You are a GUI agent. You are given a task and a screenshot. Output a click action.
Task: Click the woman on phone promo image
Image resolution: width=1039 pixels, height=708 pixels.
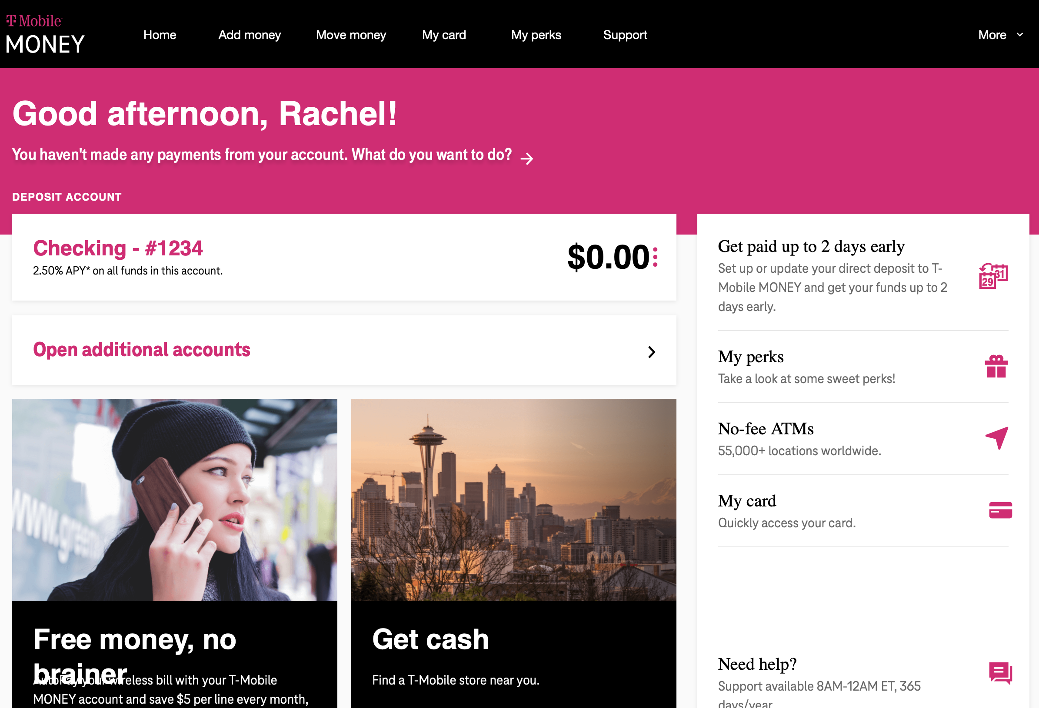pos(174,500)
